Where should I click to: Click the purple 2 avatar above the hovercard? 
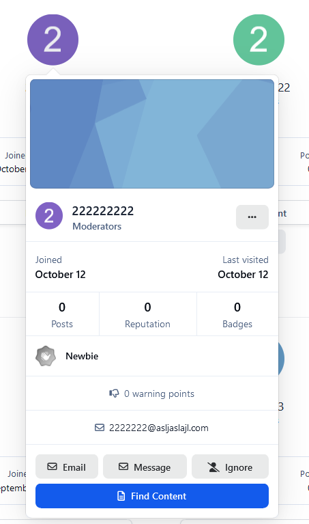point(53,40)
